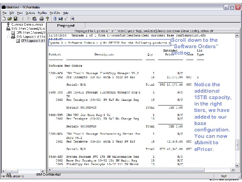
Task: Open the Portfolio menu
Action: (x=55, y=13)
